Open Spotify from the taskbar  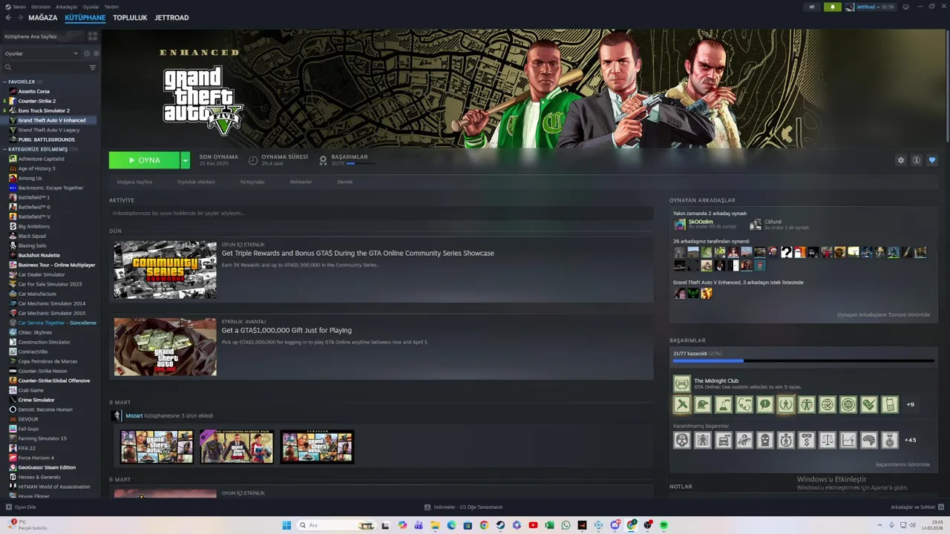coord(664,525)
